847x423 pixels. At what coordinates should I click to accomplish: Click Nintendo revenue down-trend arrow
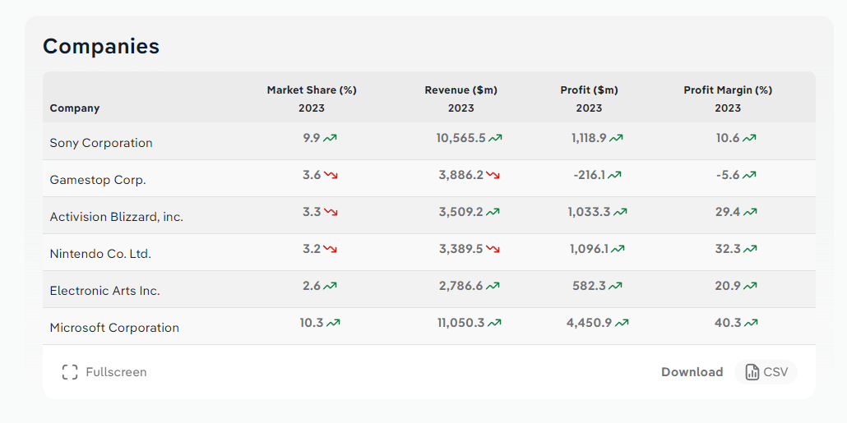click(x=493, y=250)
